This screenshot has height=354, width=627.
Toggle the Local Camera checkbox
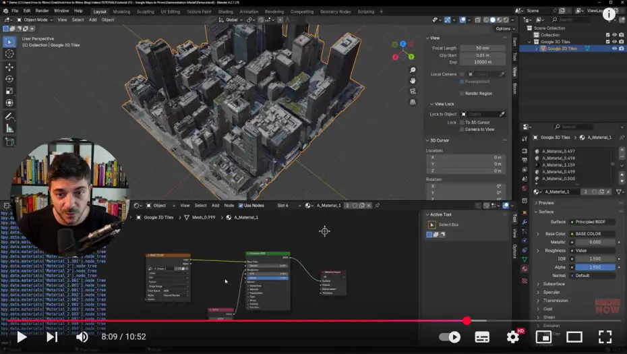click(x=462, y=74)
